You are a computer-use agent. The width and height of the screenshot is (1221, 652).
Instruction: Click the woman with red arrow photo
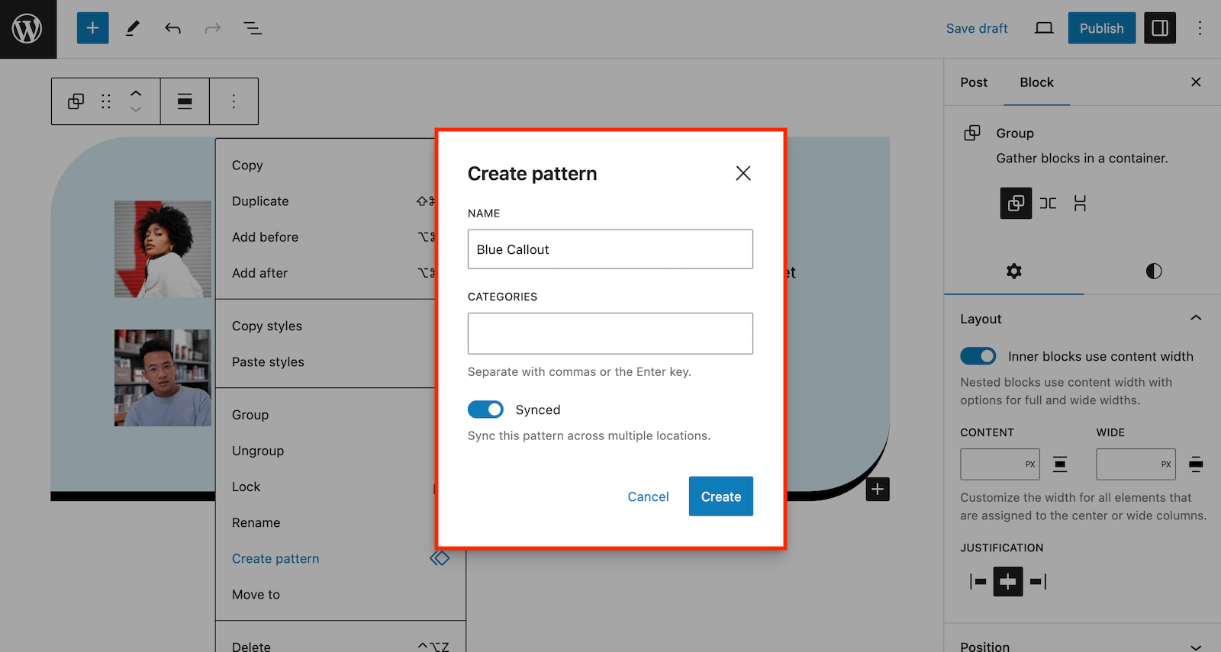point(163,249)
